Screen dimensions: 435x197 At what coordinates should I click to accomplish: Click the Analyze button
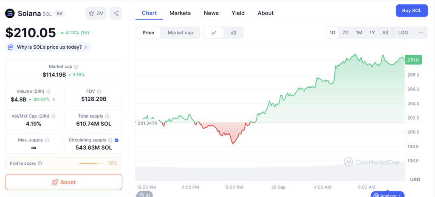pyautogui.click(x=387, y=194)
